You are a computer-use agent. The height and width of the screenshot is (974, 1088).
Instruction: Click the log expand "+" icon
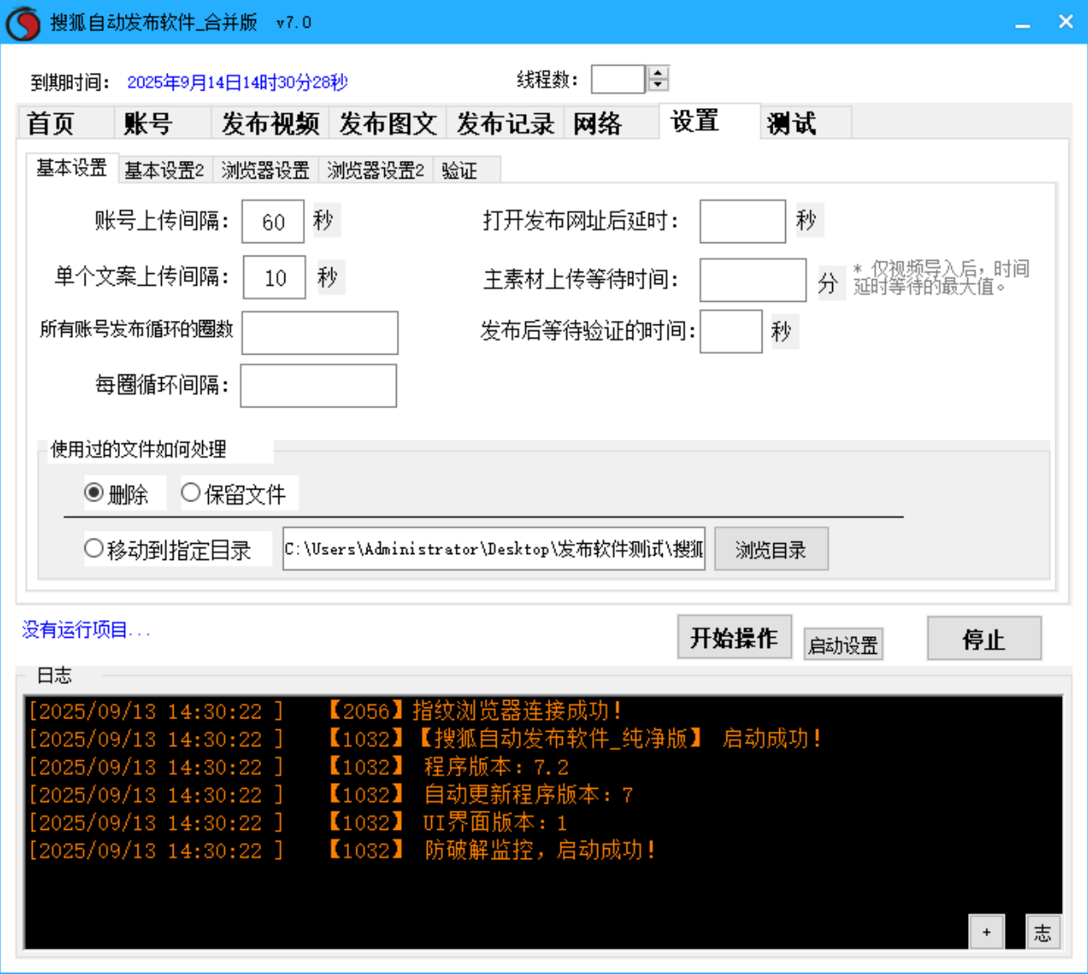tap(986, 931)
